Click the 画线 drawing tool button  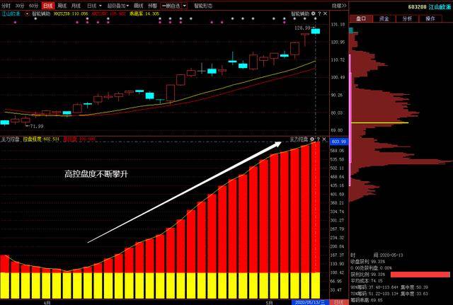point(139,4)
